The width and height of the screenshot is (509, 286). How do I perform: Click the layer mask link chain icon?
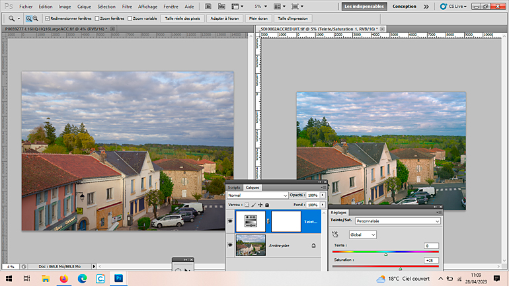coord(268,221)
